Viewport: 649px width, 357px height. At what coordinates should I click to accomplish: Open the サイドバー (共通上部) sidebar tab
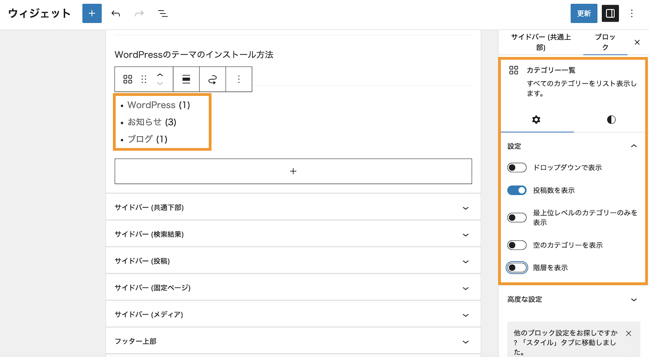point(541,42)
